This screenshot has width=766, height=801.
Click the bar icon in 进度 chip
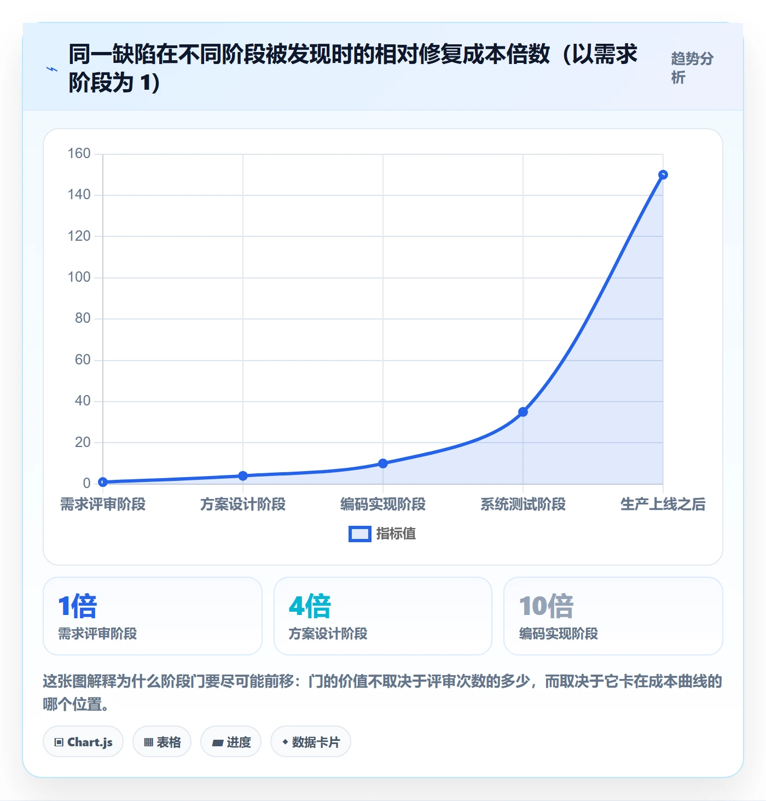[218, 742]
